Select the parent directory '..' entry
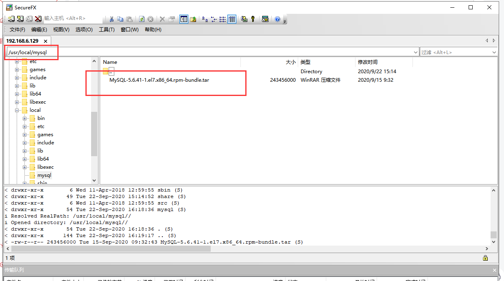 [x=111, y=72]
